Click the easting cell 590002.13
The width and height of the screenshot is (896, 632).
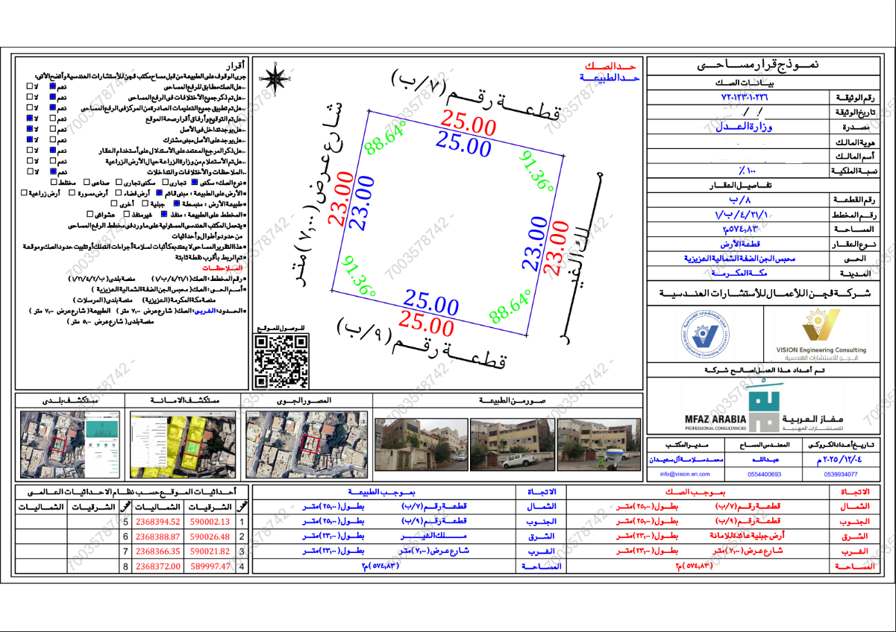coord(210,522)
